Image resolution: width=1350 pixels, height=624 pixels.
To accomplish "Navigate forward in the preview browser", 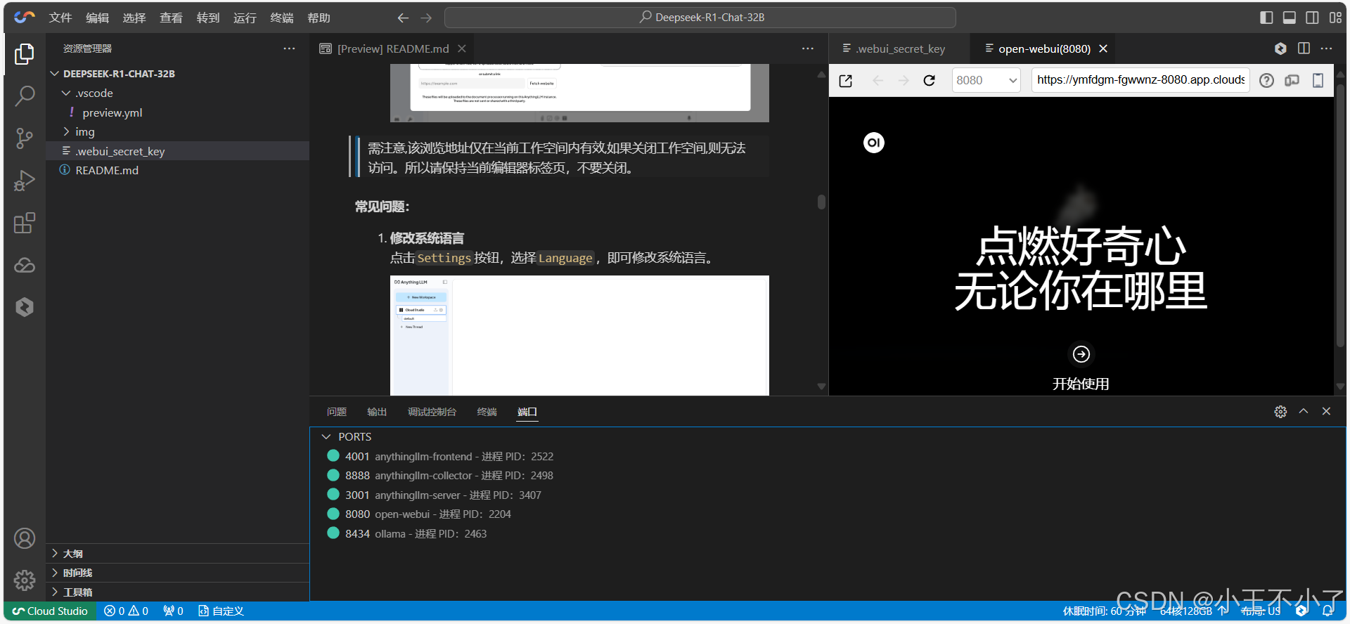I will tap(904, 81).
